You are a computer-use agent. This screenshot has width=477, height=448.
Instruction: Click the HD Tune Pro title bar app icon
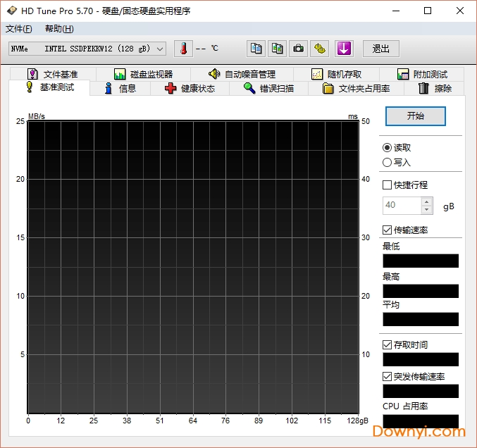[11, 11]
